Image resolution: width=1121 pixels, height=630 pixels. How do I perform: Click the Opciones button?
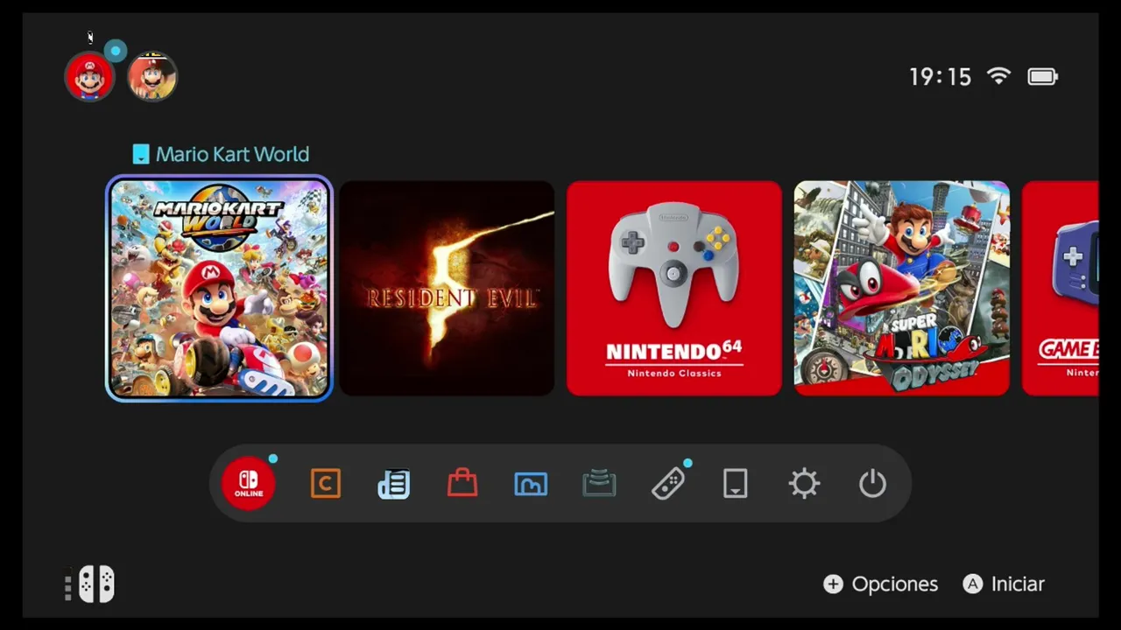(x=881, y=584)
